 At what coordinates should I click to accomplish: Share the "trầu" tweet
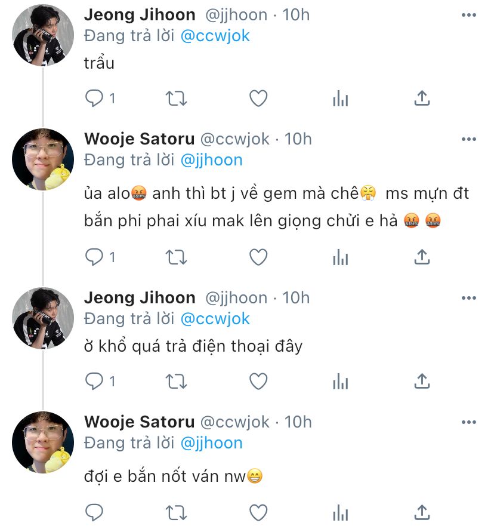(x=422, y=99)
